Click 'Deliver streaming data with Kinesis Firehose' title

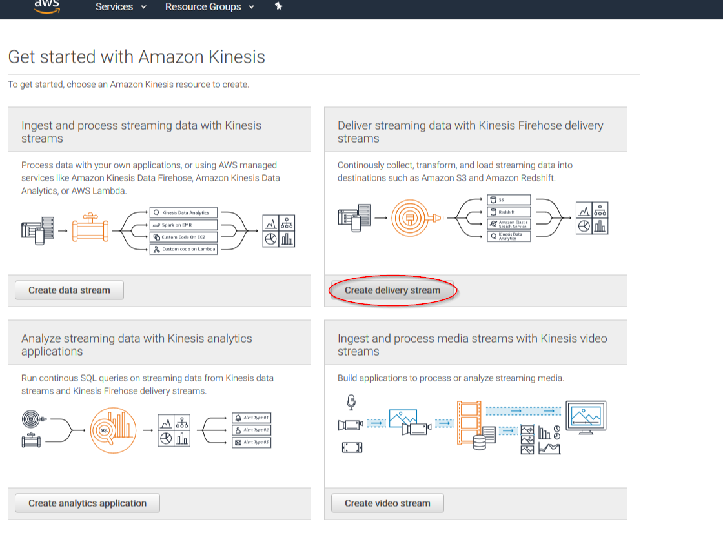(471, 132)
